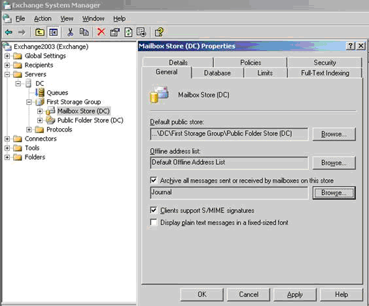
Task: Browse for Default public store
Action: [334, 134]
